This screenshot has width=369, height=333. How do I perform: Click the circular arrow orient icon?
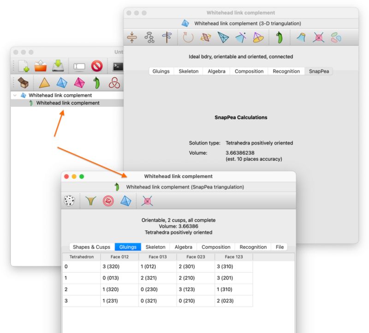point(188,37)
